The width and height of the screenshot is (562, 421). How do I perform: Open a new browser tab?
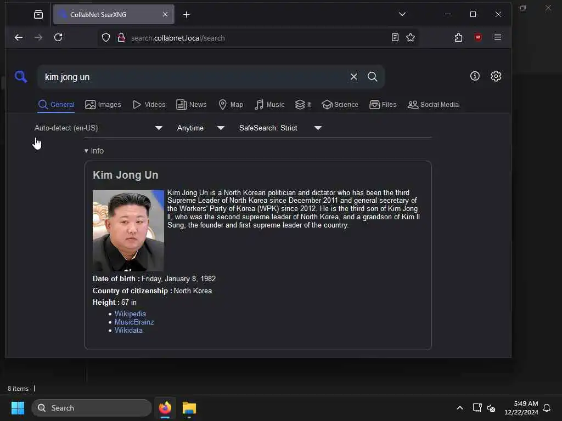point(187,15)
